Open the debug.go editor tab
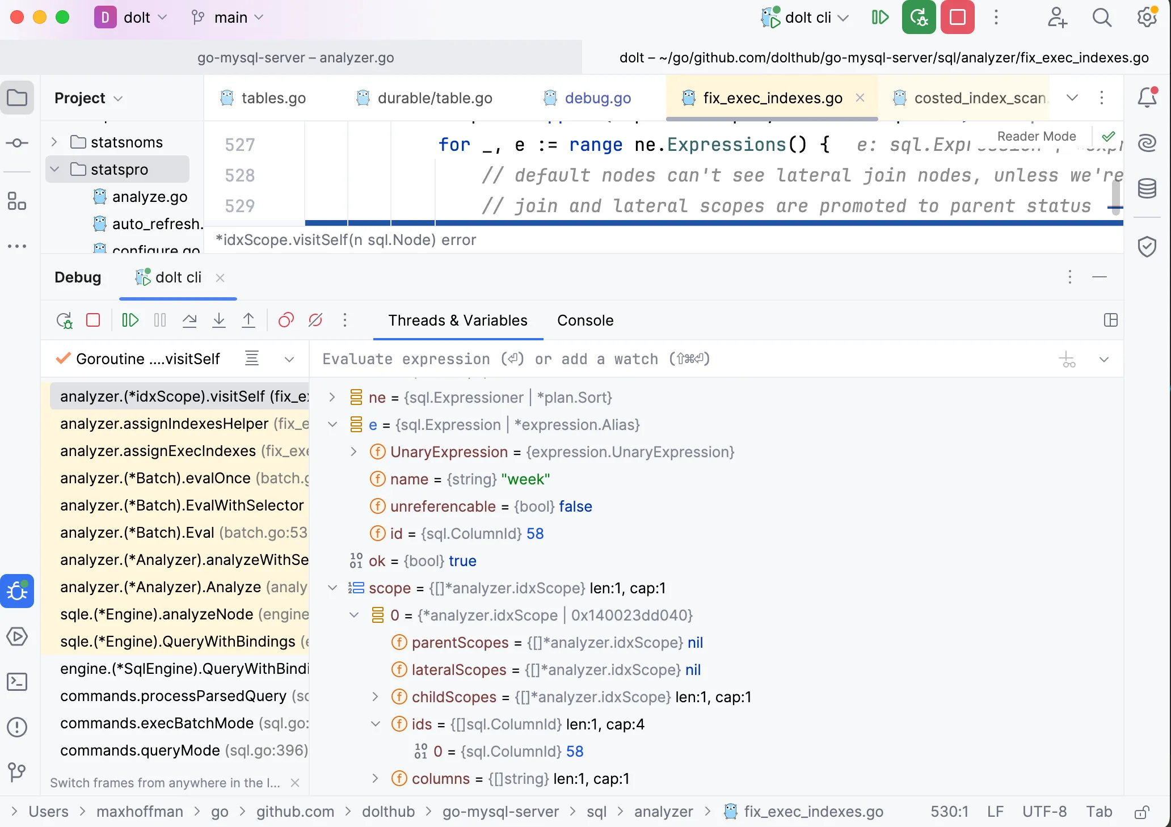This screenshot has width=1171, height=827. (597, 98)
